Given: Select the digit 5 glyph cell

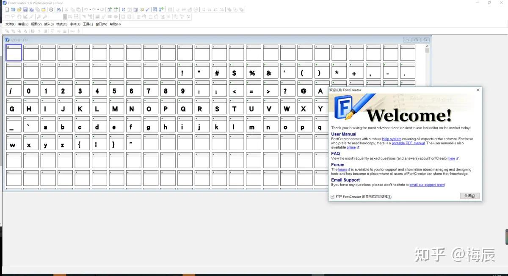Looking at the screenshot, I should [x=116, y=88].
